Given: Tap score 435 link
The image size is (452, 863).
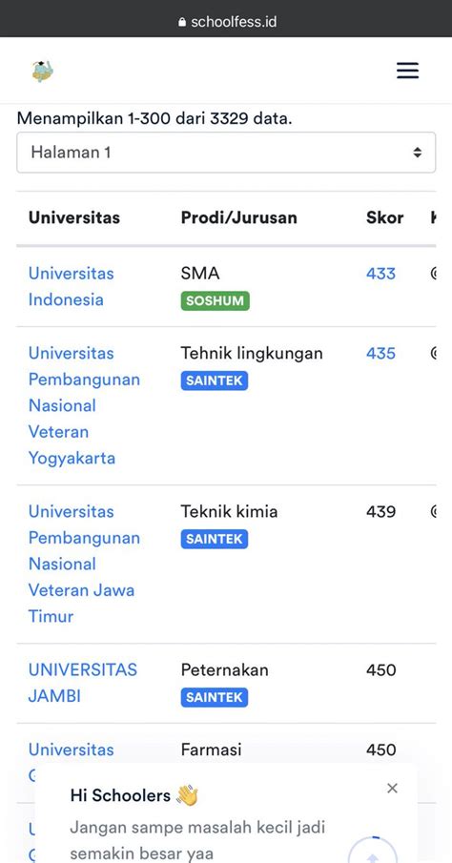Looking at the screenshot, I should (x=381, y=354).
